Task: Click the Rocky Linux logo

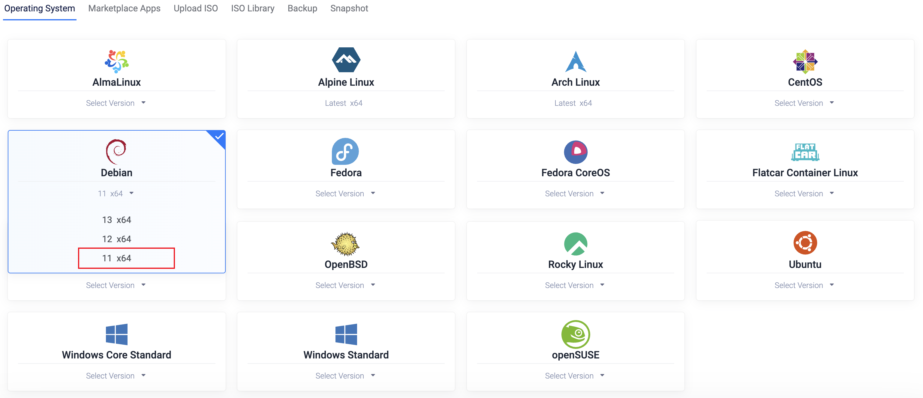Action: click(x=576, y=244)
